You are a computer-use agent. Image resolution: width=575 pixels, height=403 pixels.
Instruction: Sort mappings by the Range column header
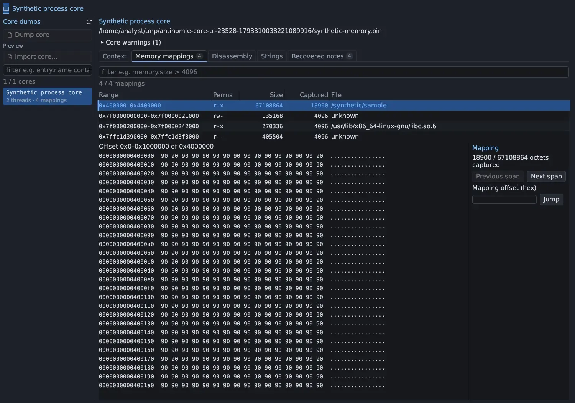(108, 95)
